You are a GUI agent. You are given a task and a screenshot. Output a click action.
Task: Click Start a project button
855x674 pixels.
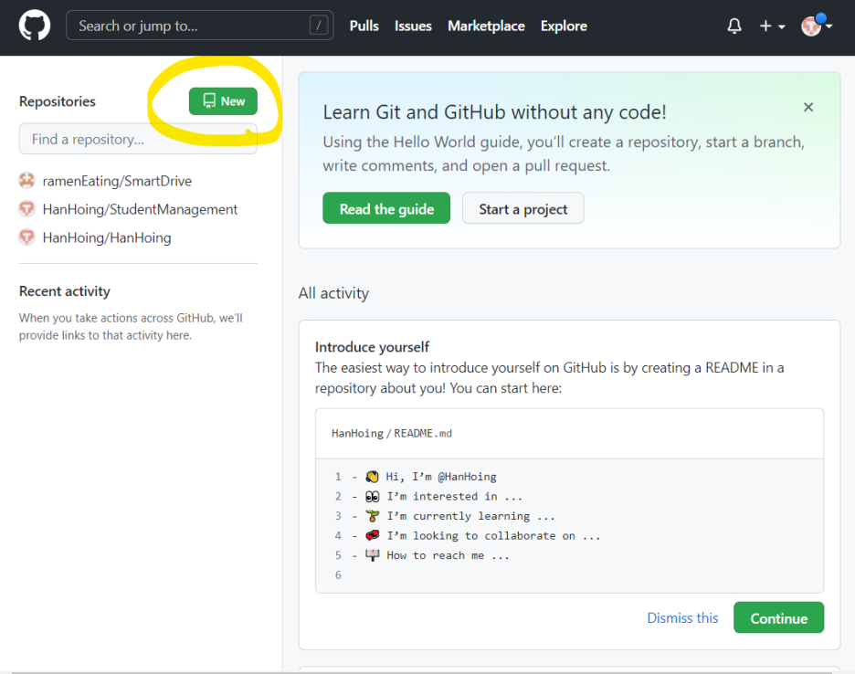522,208
